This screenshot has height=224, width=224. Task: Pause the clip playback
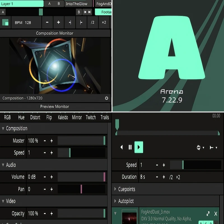(130, 147)
